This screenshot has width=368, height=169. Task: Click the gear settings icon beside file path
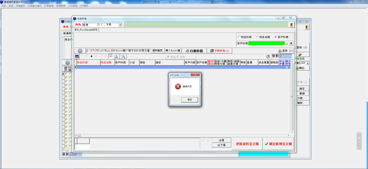80,51
